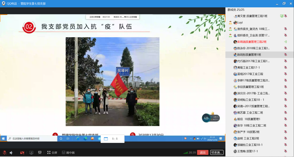Click the 1:1 zoom ratio popup
Viewport: 294px width, 157px height.
coord(112,139)
